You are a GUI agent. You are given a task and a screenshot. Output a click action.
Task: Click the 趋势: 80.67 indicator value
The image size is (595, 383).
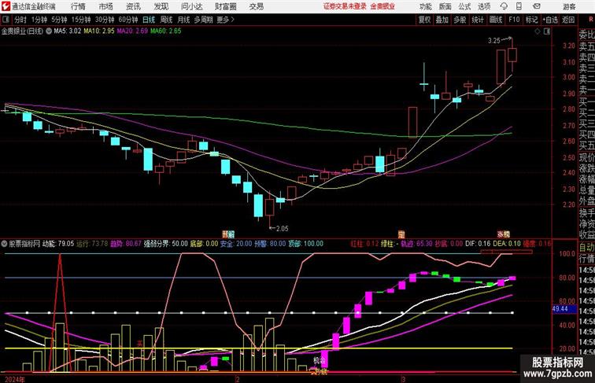126,244
